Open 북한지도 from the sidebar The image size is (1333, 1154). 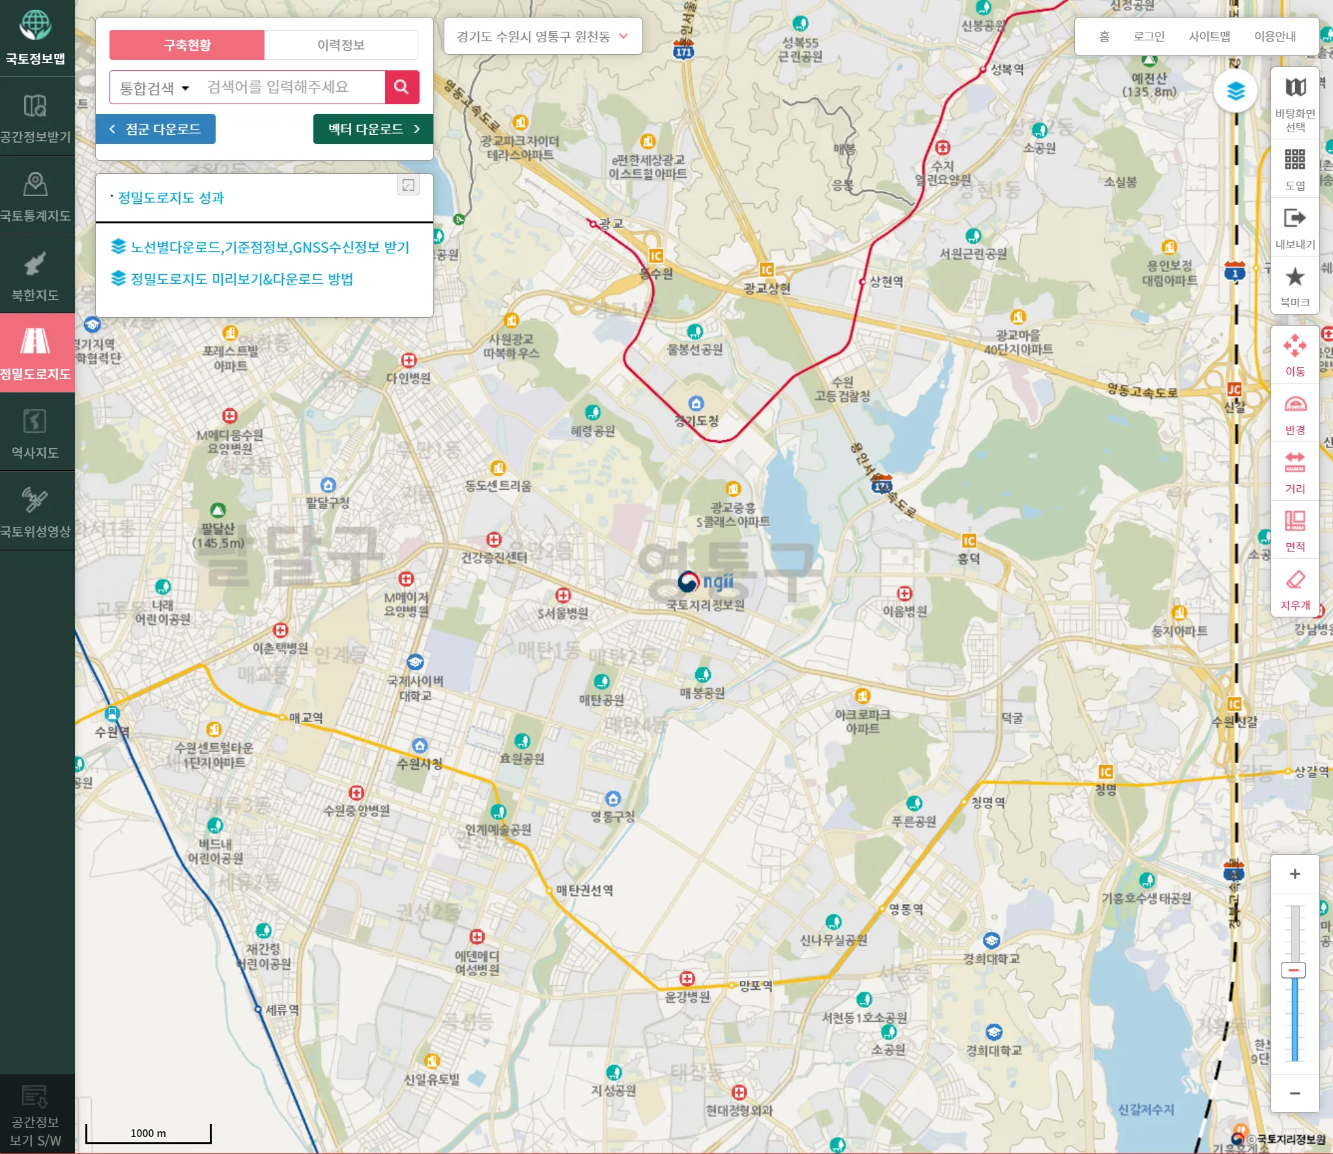[x=35, y=275]
